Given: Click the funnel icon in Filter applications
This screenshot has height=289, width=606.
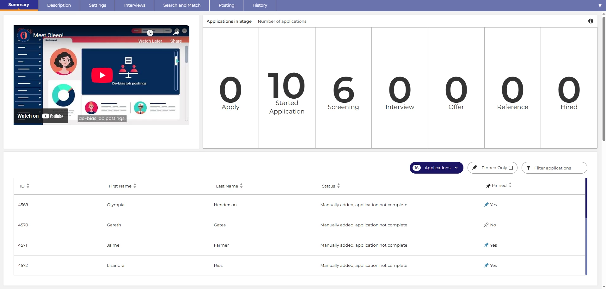Looking at the screenshot, I should (528, 168).
